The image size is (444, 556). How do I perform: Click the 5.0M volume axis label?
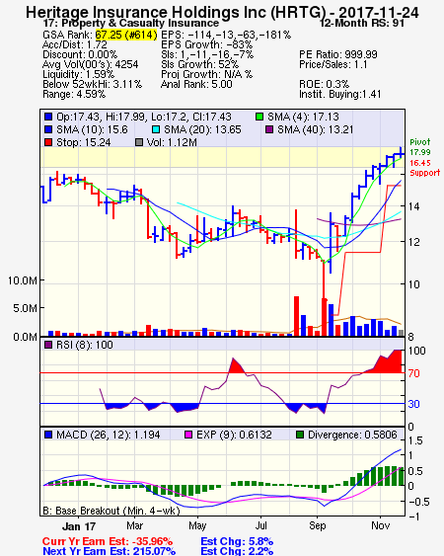click(25, 308)
